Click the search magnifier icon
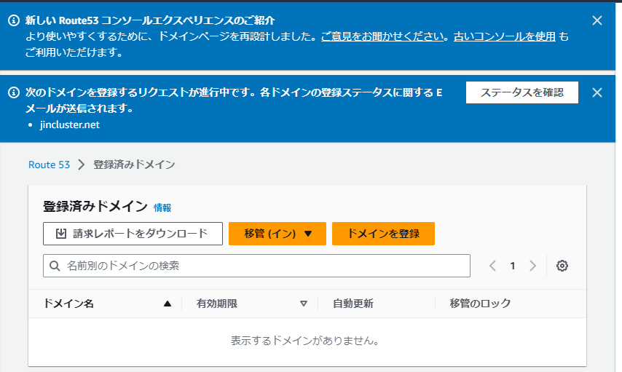The width and height of the screenshot is (622, 372). pos(55,266)
